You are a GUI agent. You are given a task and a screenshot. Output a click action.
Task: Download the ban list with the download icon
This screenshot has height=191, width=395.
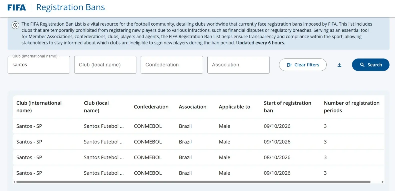[339, 65]
